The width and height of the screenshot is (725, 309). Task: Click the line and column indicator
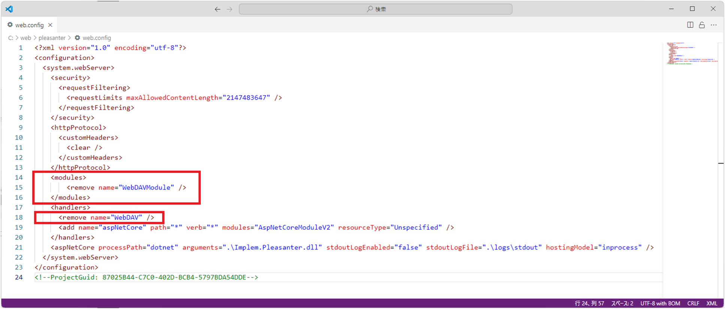pyautogui.click(x=589, y=303)
